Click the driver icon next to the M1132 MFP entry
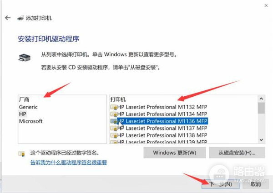This screenshot has height=193, width=273. click(113, 107)
